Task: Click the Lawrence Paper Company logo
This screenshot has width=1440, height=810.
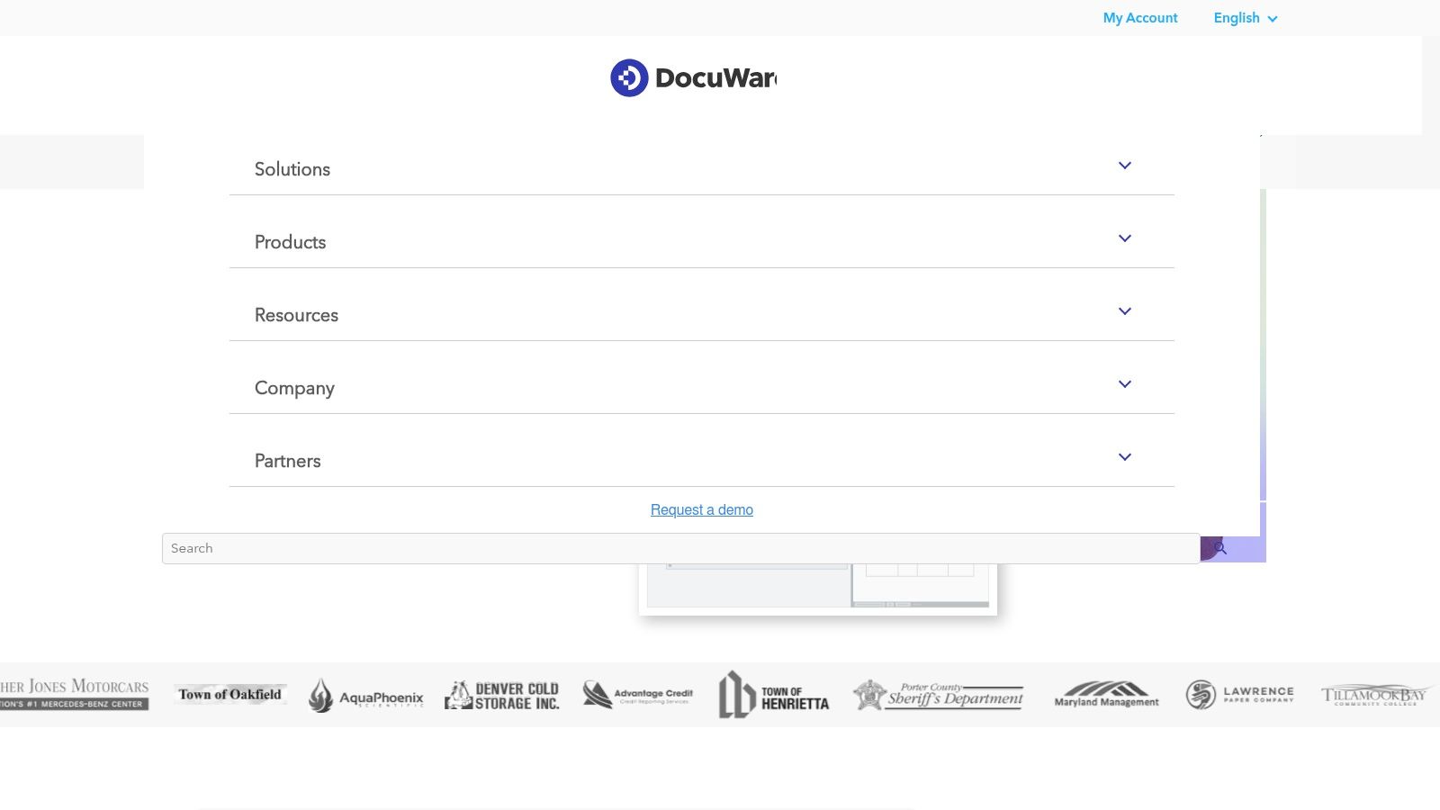Action: pos(1239,695)
